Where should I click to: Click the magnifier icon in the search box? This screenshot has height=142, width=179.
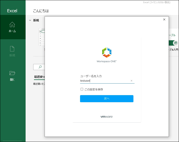click(x=40, y=67)
